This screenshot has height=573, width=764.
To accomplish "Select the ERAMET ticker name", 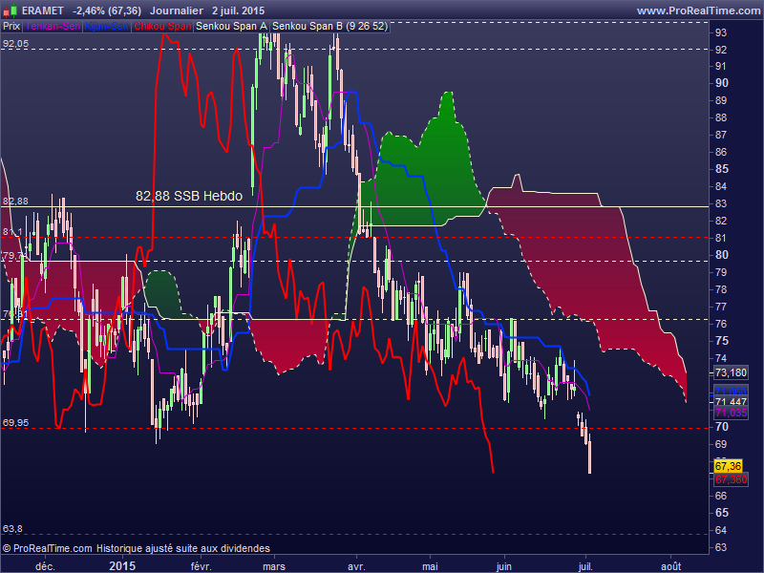I will coord(43,11).
